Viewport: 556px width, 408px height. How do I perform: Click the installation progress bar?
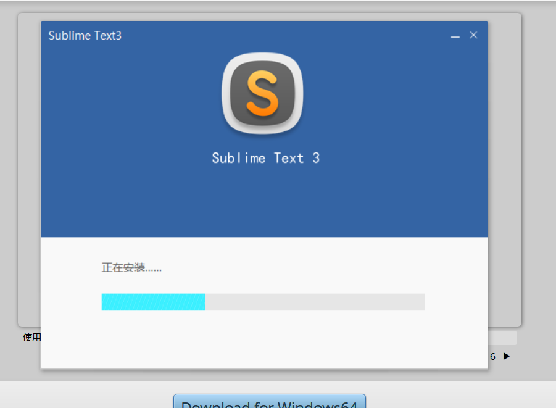262,302
